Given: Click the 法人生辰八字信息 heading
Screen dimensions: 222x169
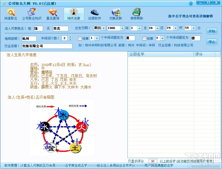Looking at the screenshot, I should (22, 55).
